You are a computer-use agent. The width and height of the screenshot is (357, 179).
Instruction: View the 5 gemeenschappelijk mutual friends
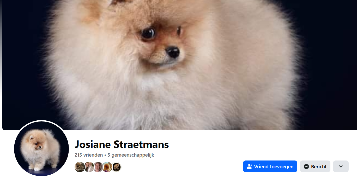(x=131, y=155)
